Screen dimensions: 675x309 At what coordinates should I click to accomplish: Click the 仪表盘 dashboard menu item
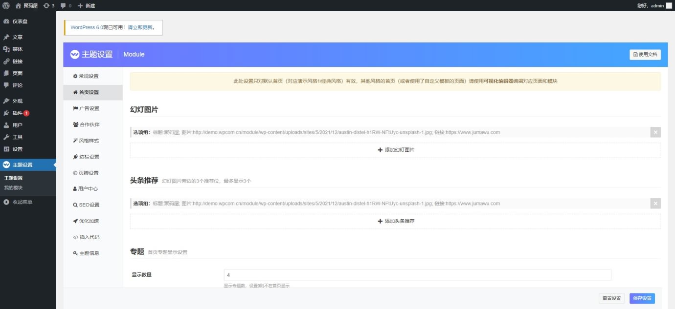point(20,21)
